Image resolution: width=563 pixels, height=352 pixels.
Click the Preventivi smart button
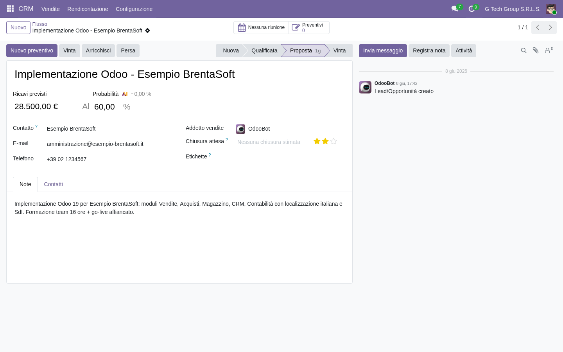tap(309, 27)
